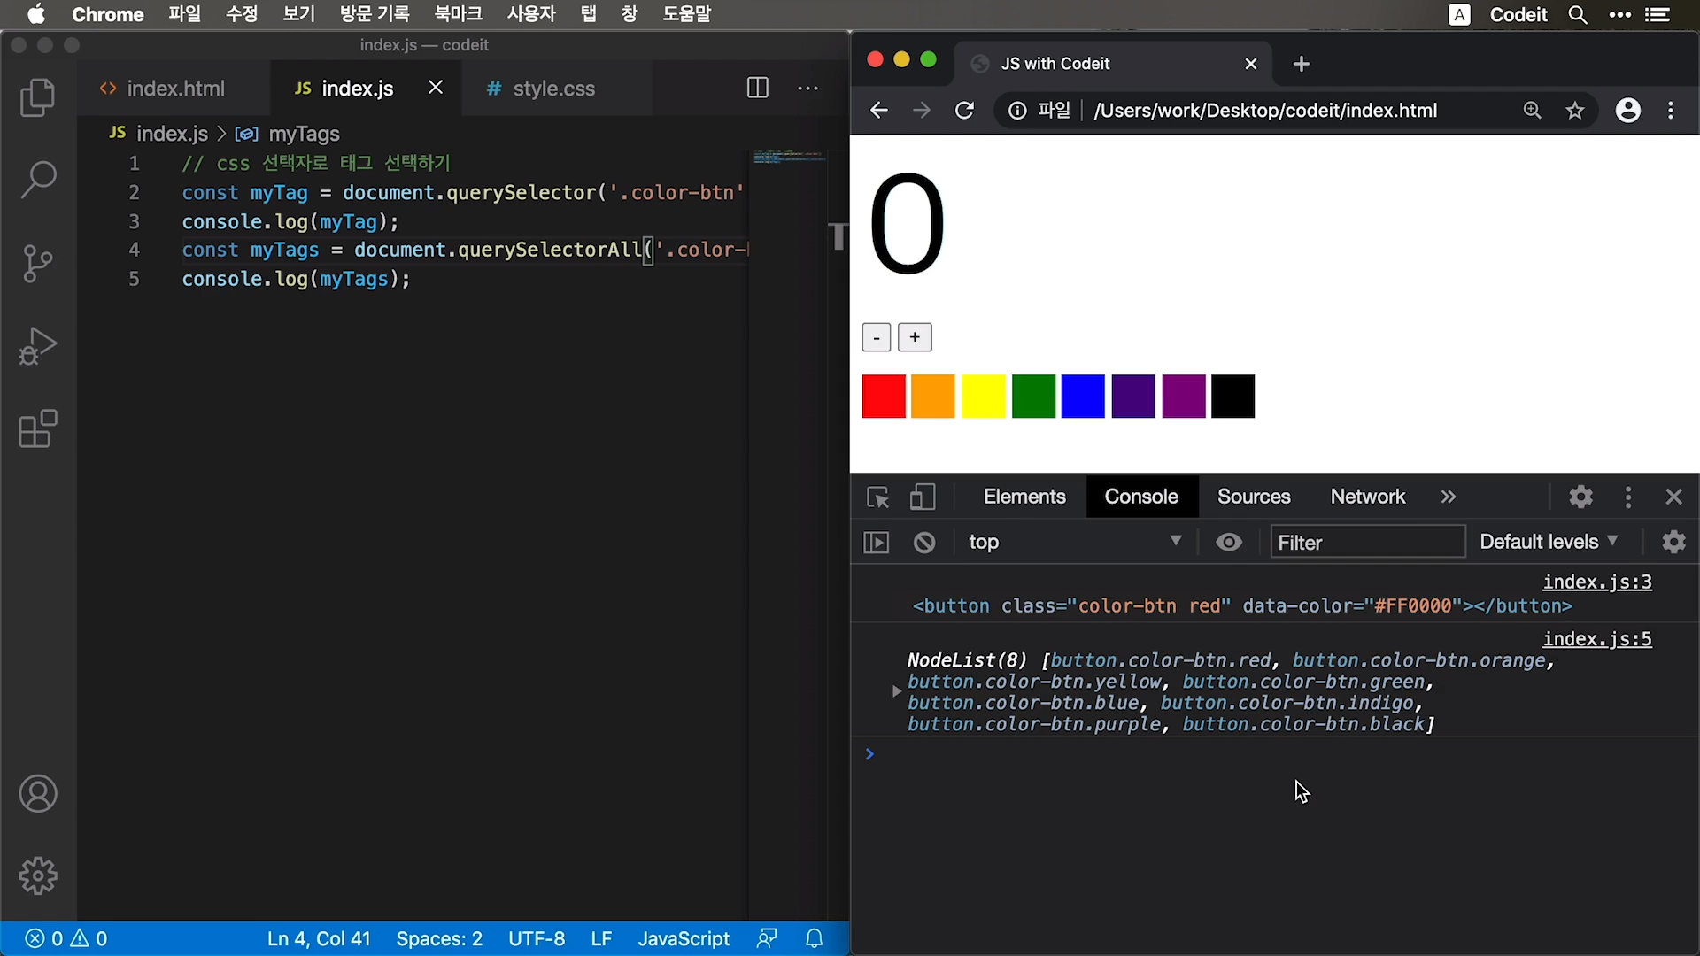Toggle the device toolbar in DevTools
The height and width of the screenshot is (956, 1700).
(x=923, y=497)
